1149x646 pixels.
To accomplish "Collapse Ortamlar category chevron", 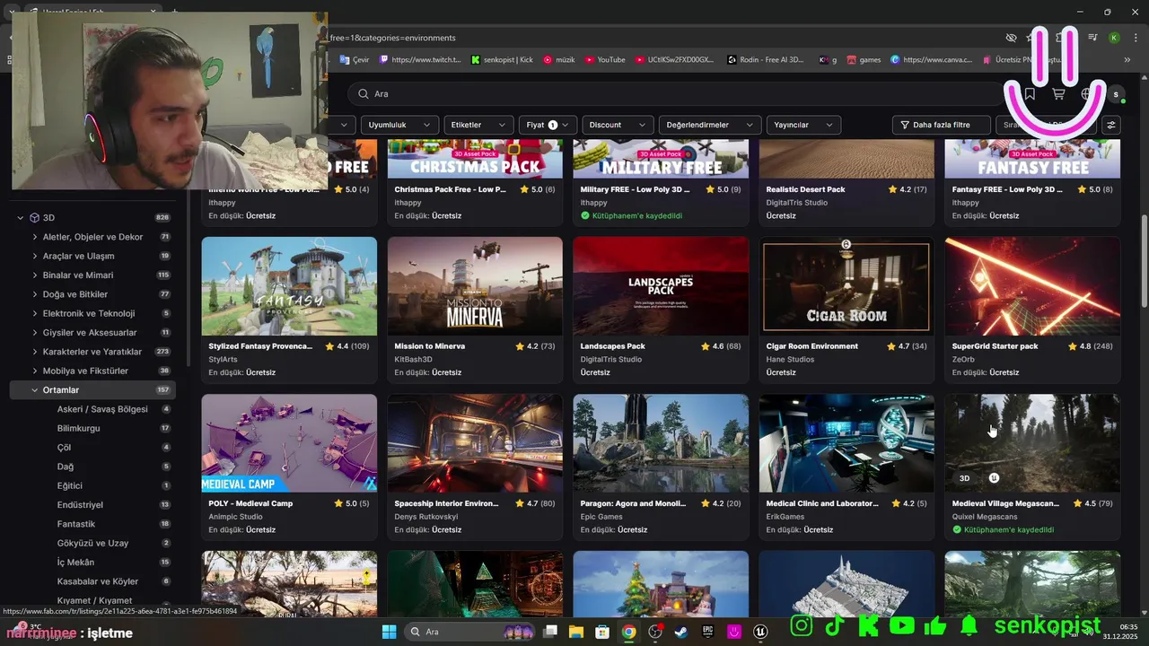I will (34, 390).
